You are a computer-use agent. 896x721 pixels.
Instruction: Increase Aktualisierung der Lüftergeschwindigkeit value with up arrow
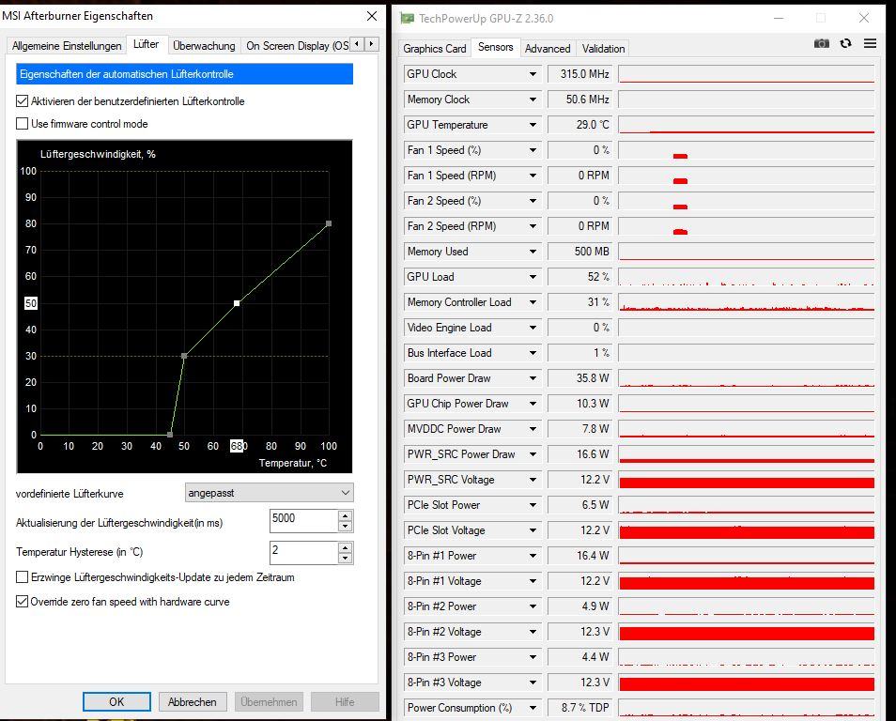pos(345,516)
